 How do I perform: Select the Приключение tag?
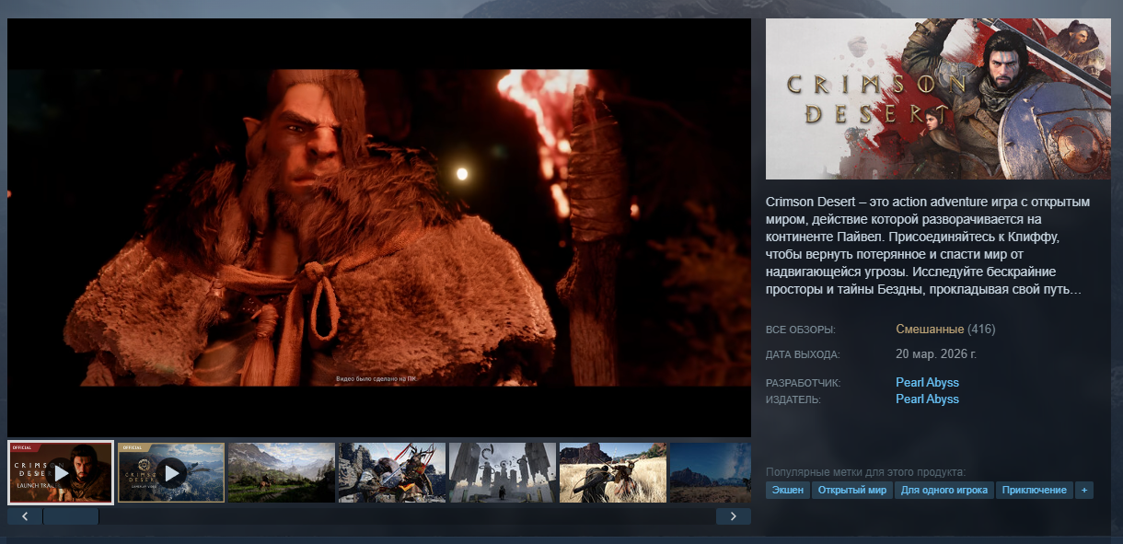(1035, 490)
